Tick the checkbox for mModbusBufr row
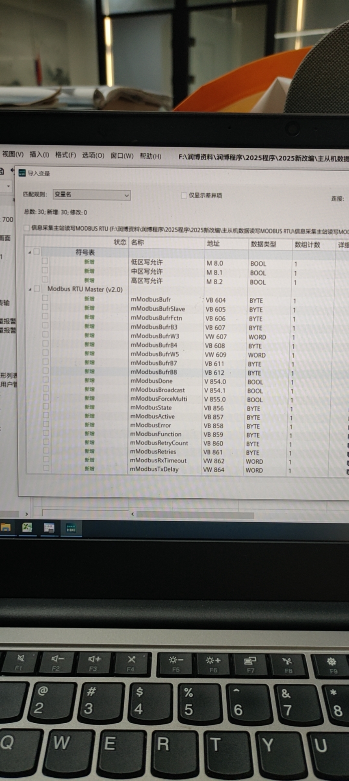The height and width of the screenshot is (781, 349). pyautogui.click(x=45, y=298)
